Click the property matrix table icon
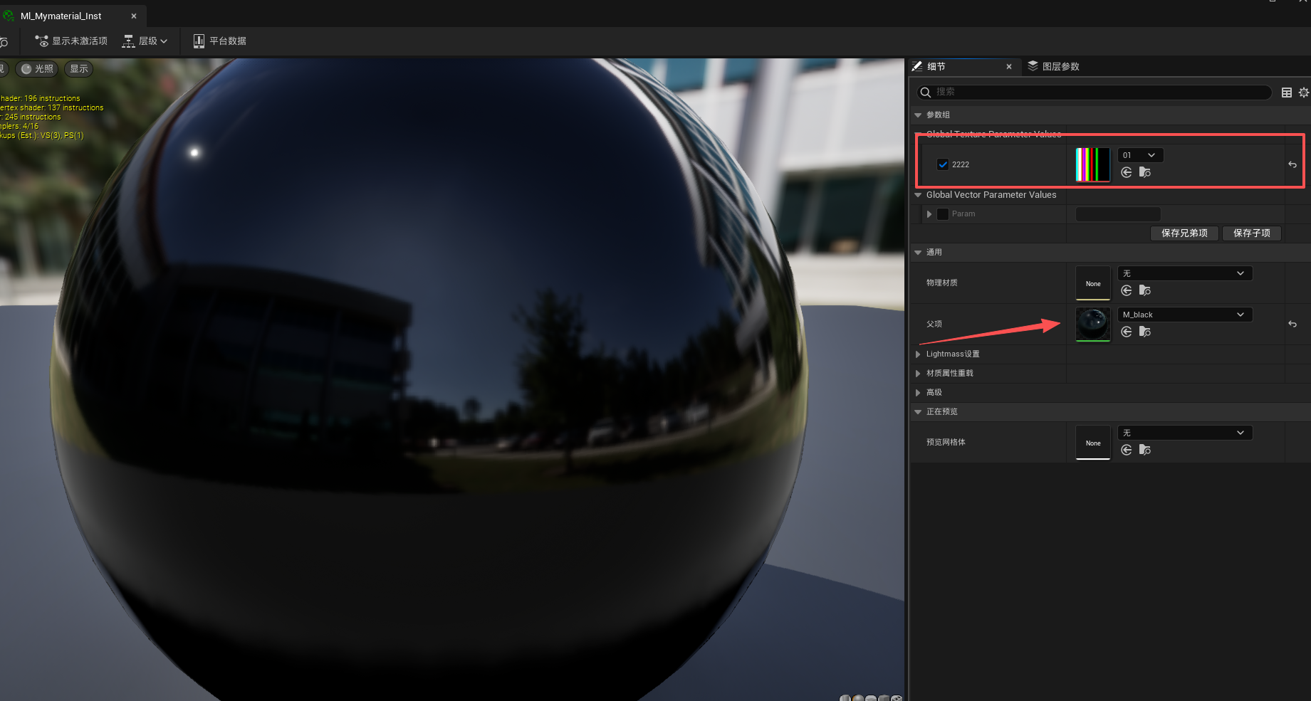 tap(1287, 93)
